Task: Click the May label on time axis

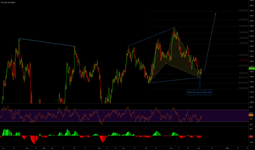Action: click(x=27, y=148)
